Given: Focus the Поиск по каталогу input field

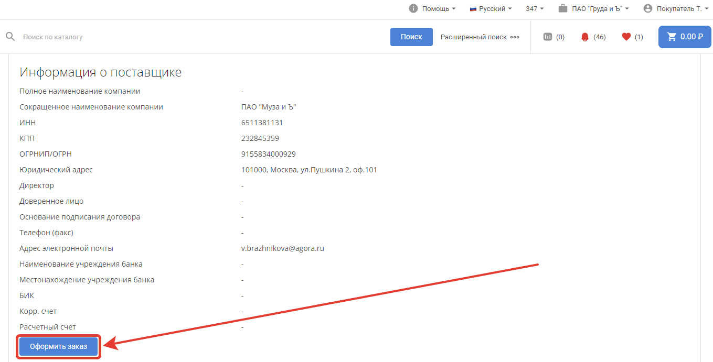Looking at the screenshot, I should click(199, 37).
